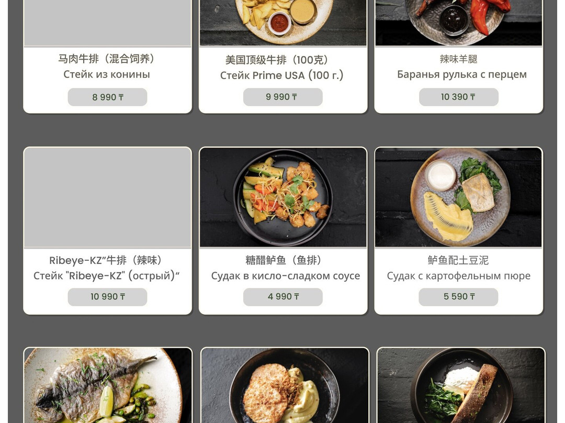Select the title Стейк из конины
565x423 pixels.
point(107,74)
